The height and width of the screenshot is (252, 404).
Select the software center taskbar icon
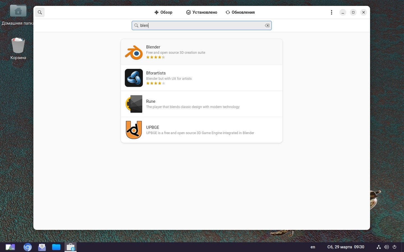(70, 247)
